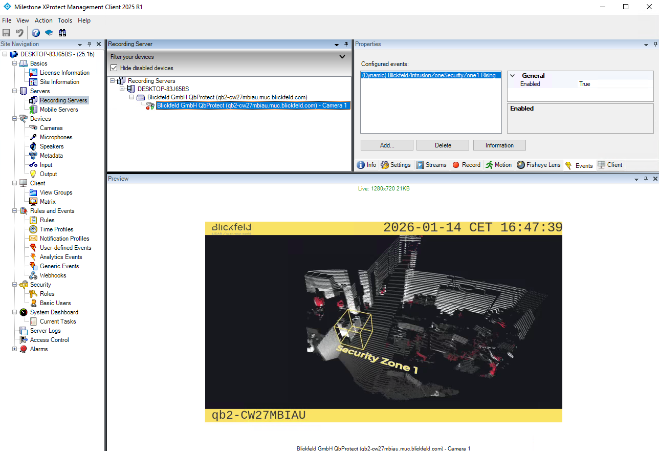The width and height of the screenshot is (659, 451).
Task: Click the Undo toolbar icon
Action: [x=19, y=33]
